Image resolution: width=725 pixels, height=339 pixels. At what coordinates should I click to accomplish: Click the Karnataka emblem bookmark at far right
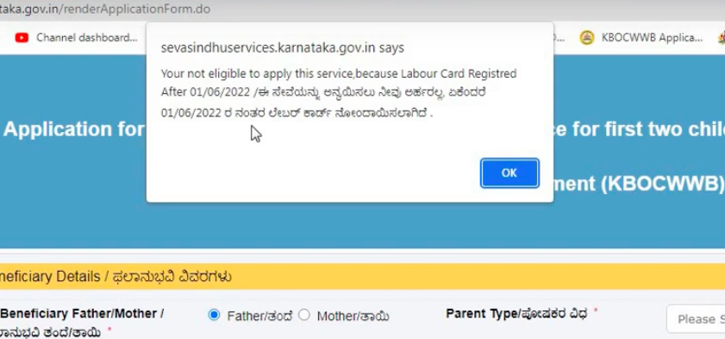click(x=722, y=38)
